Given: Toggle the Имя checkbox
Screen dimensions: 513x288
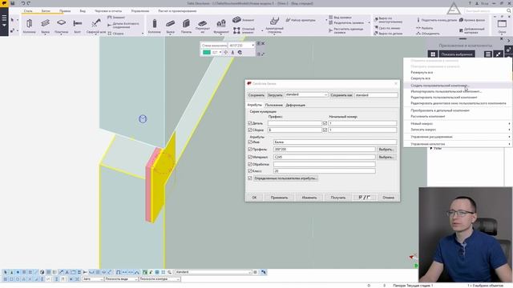Looking at the screenshot, I should 250,142.
